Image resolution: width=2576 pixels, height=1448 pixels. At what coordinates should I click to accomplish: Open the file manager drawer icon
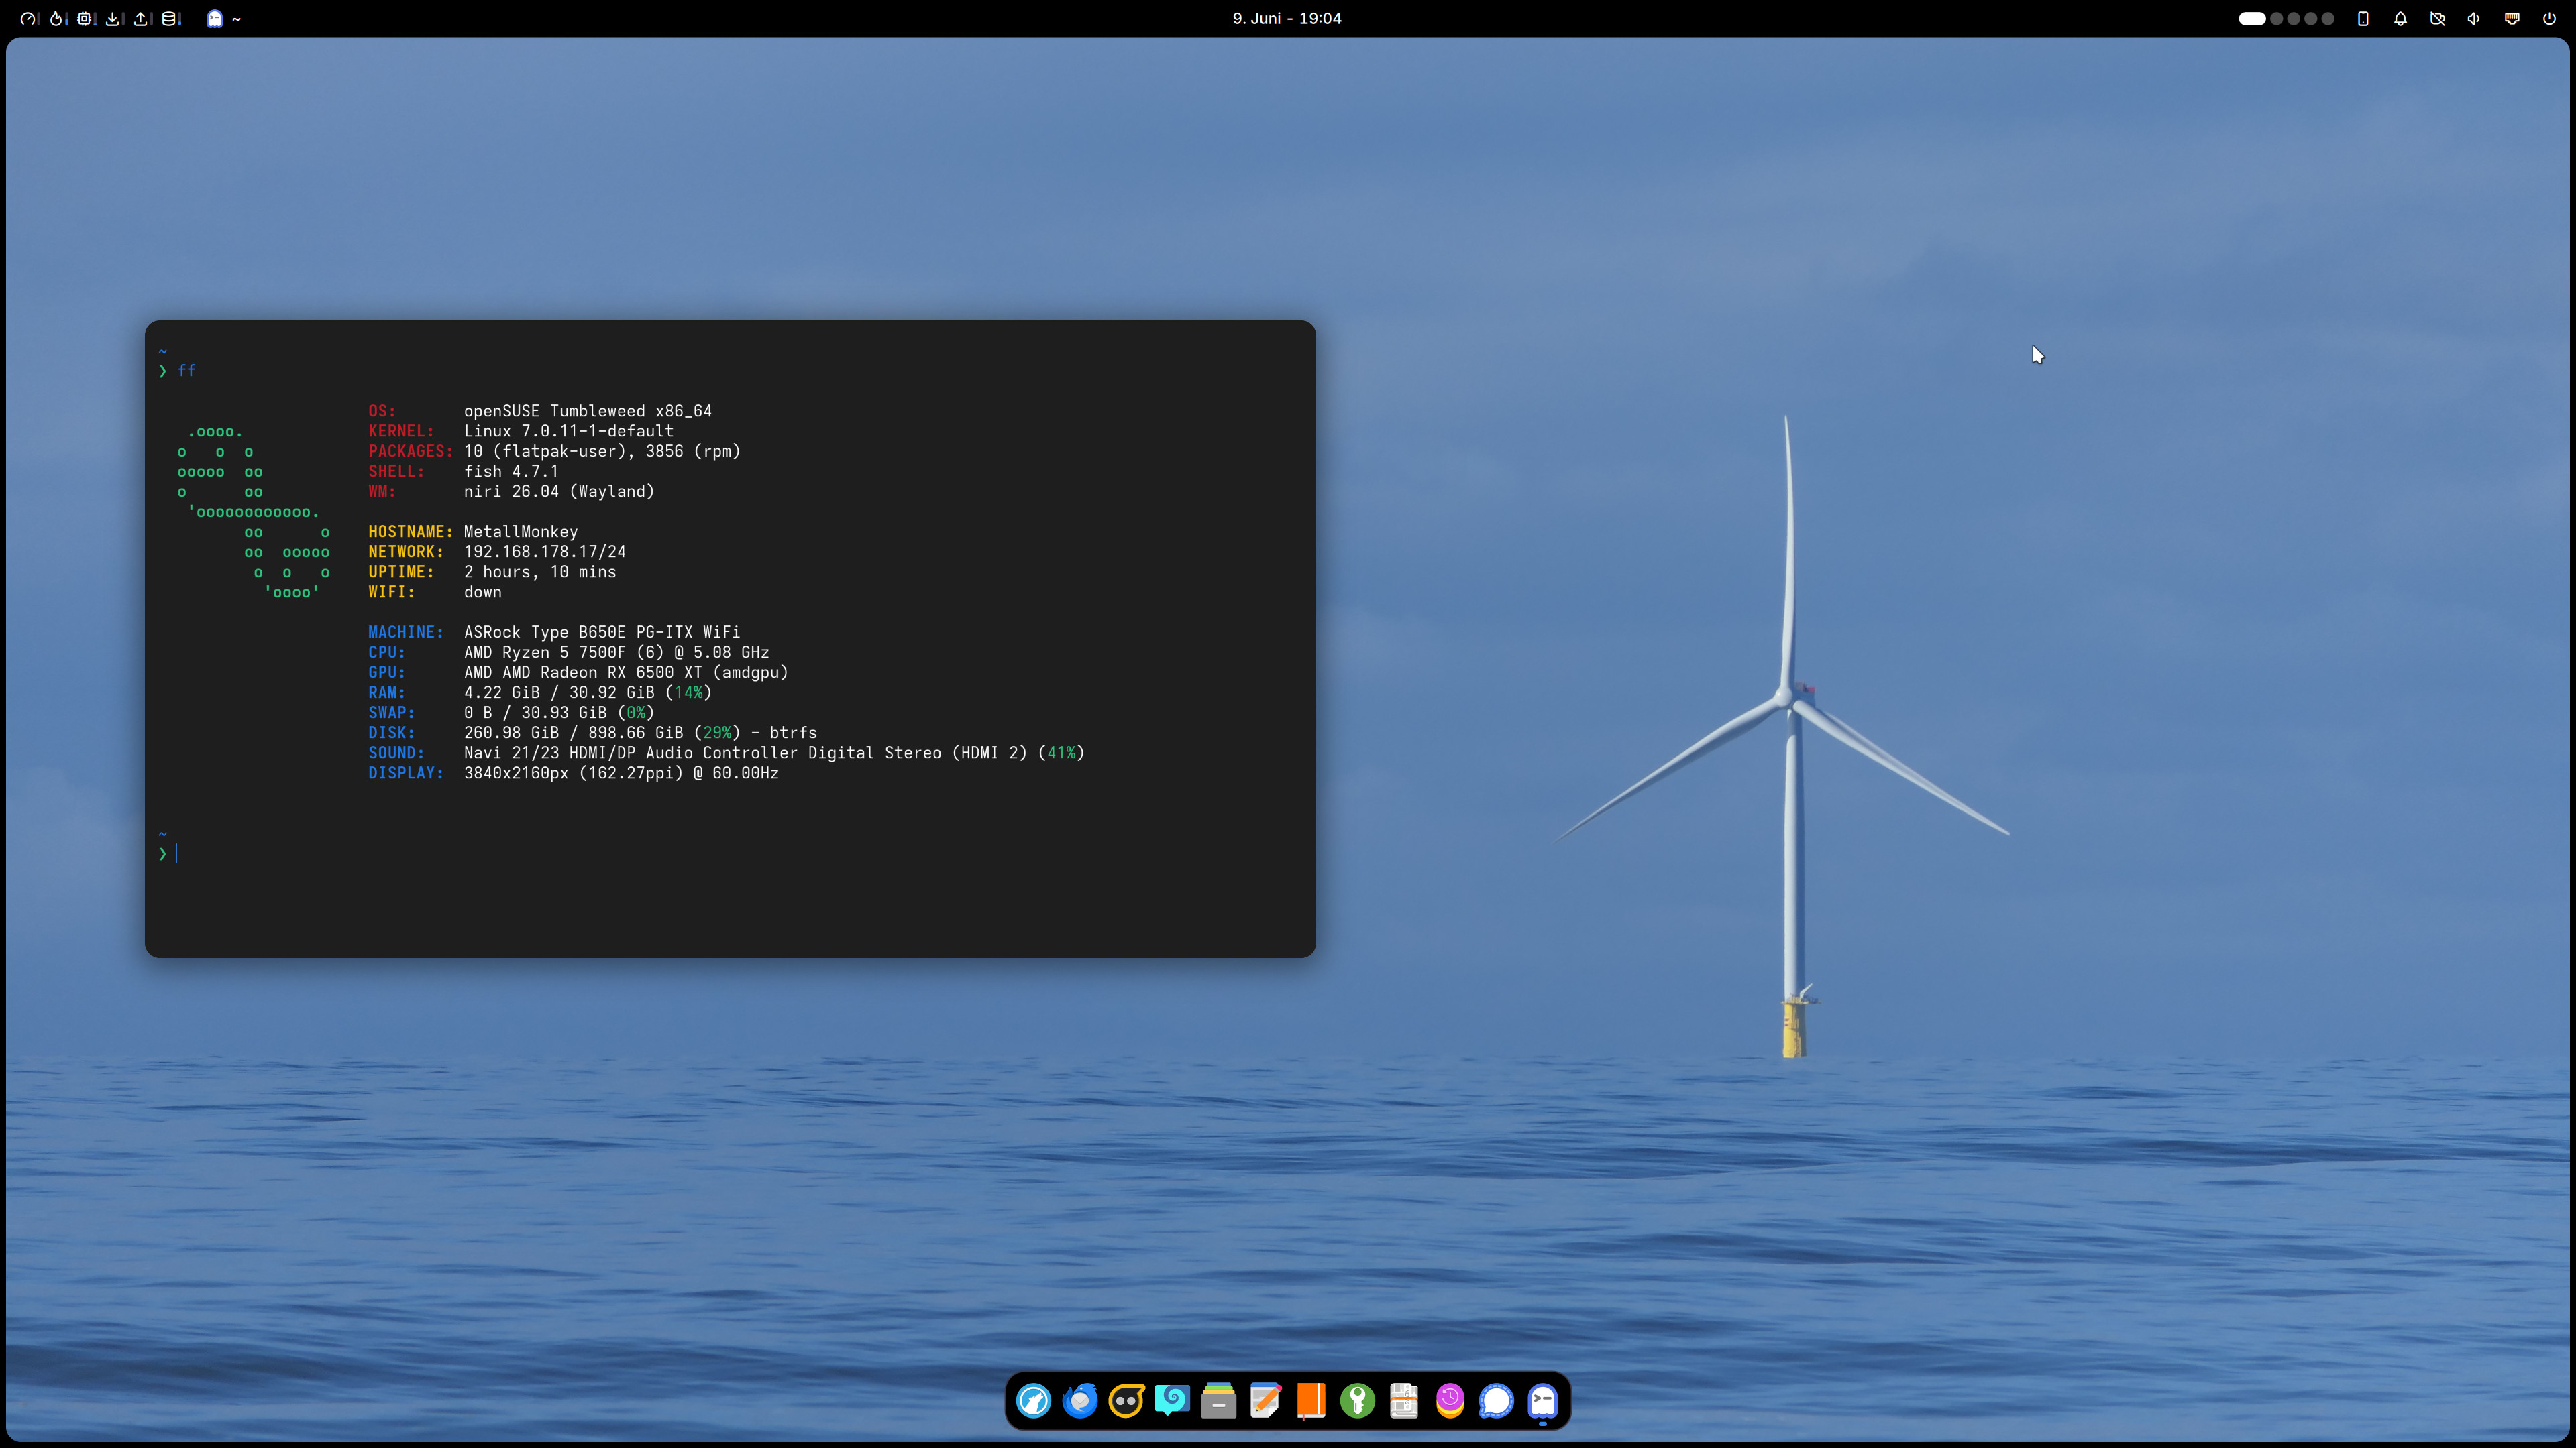[x=1218, y=1401]
